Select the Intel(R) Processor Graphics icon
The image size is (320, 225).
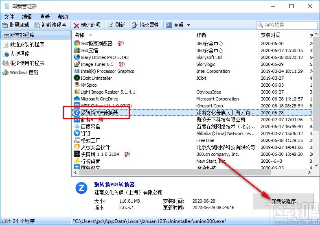point(77,71)
